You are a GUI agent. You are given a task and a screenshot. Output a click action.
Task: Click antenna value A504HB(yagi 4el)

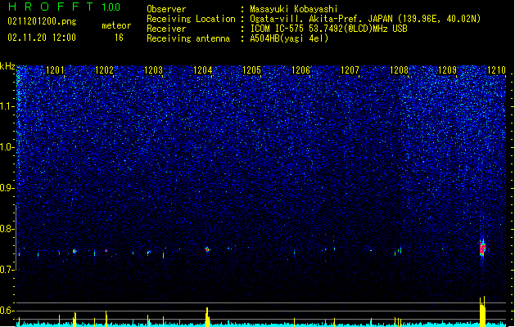(x=289, y=38)
